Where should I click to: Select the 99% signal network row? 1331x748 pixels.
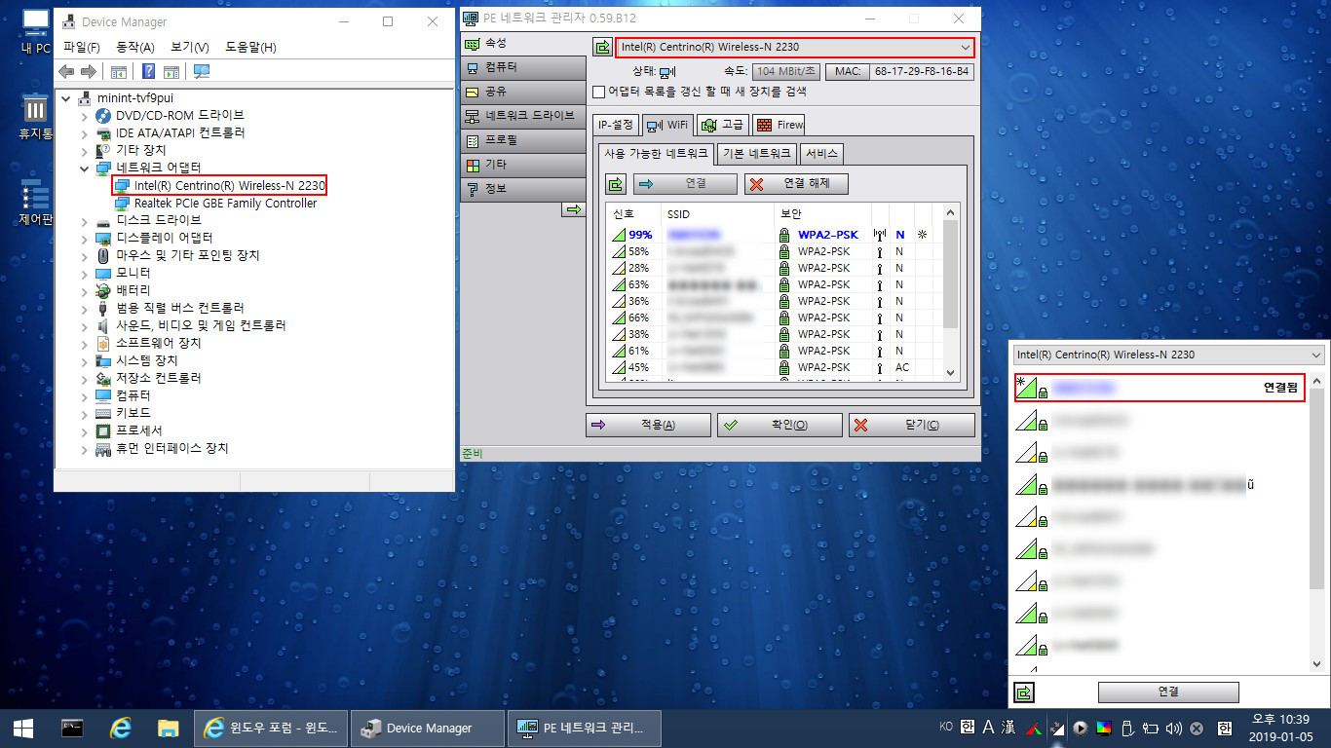point(775,235)
